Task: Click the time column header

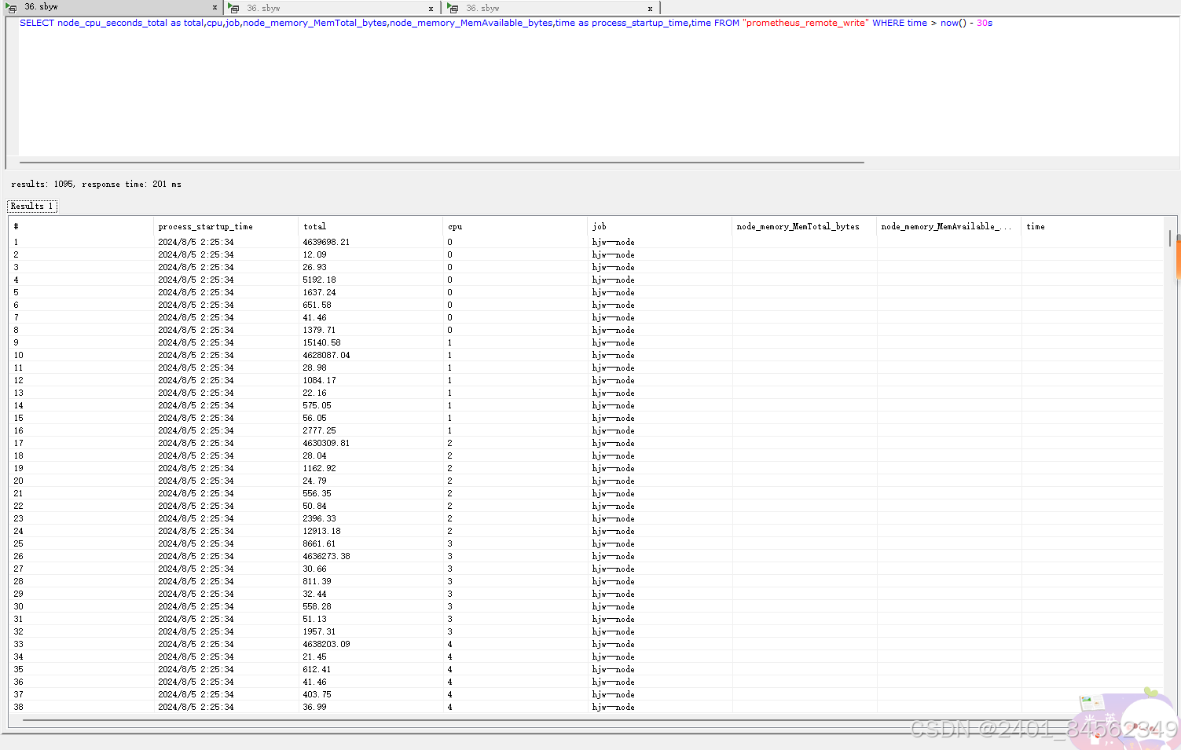Action: click(1035, 226)
